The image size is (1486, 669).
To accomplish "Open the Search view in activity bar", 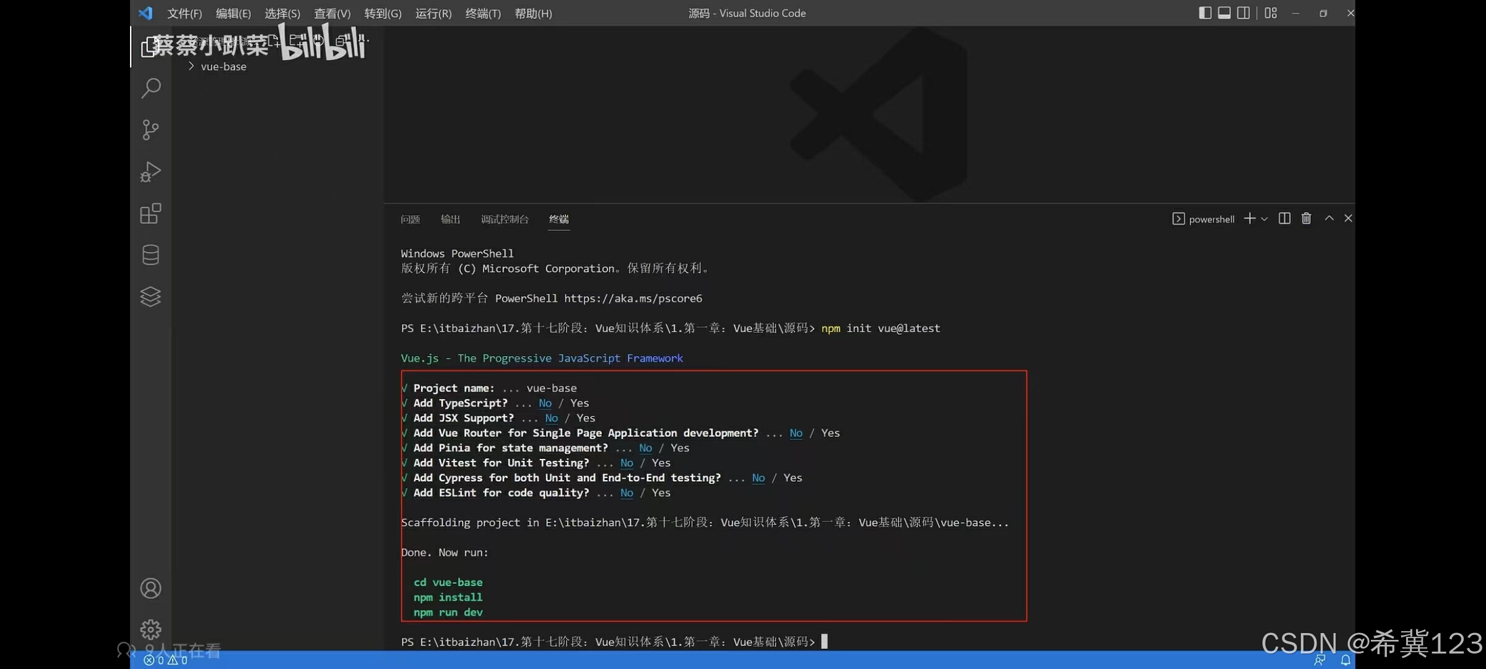I will pyautogui.click(x=150, y=88).
